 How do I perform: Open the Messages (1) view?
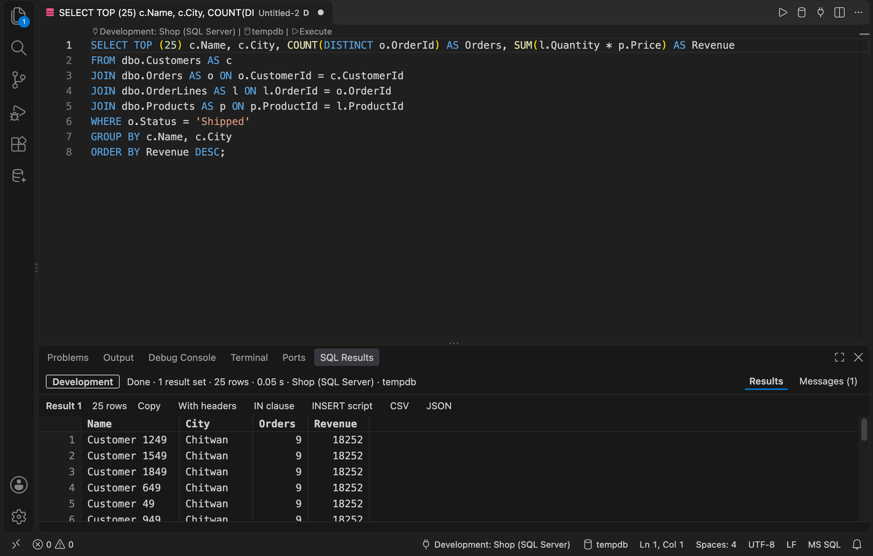828,382
